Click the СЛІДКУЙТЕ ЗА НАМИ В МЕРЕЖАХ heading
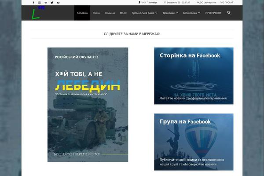The width and height of the screenshot is (264, 176). [x=132, y=34]
